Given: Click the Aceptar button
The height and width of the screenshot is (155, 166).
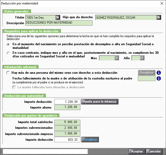Looking at the screenshot, I should click(137, 151).
